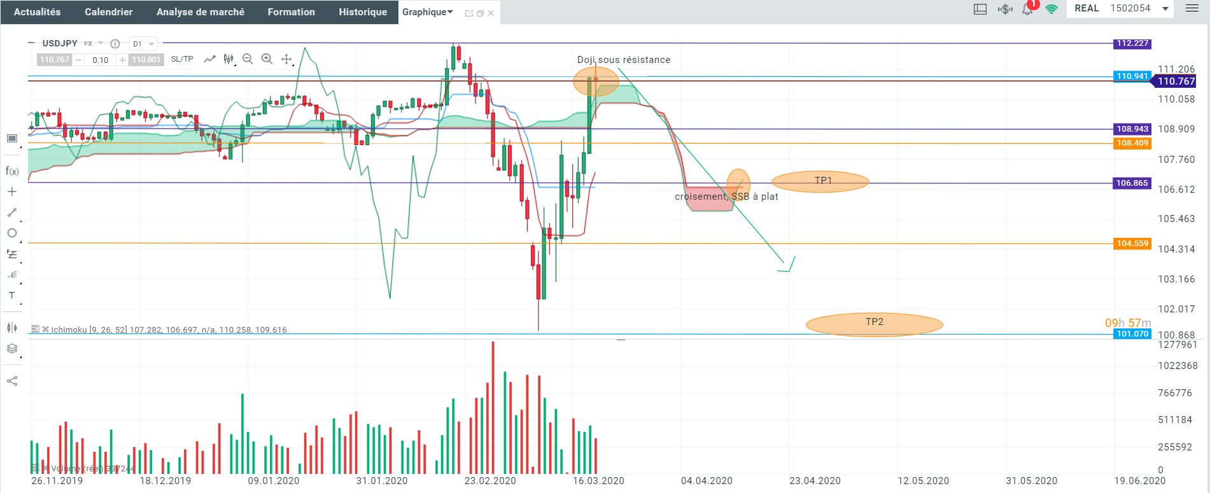Screen dimensions: 1210x493
Task: Select the pitchfork fan tool
Action: point(12,275)
